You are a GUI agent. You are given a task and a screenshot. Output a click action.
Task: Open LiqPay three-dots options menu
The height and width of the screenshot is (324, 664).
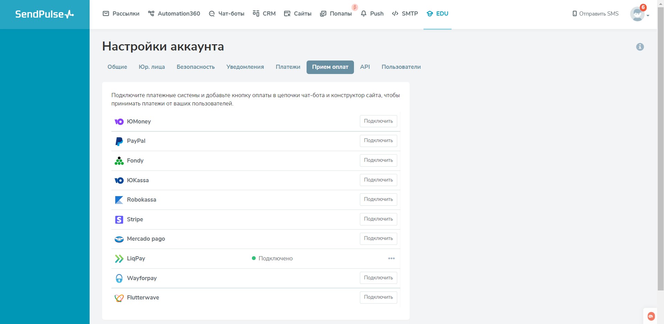(391, 259)
